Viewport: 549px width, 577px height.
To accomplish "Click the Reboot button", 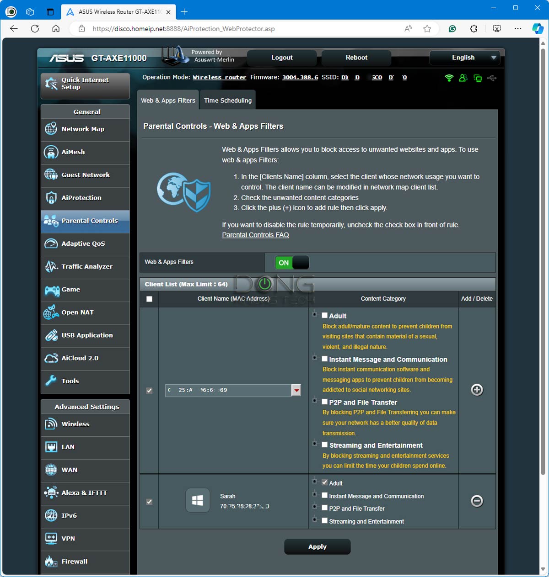I will pos(356,58).
